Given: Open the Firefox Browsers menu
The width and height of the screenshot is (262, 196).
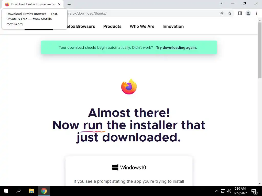Looking at the screenshot, I should click(x=81, y=26).
